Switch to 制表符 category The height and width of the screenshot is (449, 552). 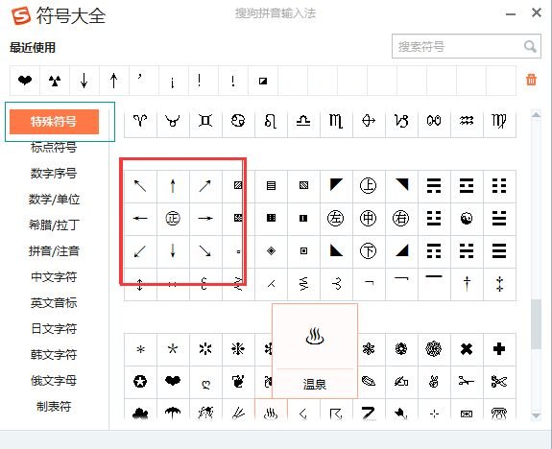coord(54,407)
